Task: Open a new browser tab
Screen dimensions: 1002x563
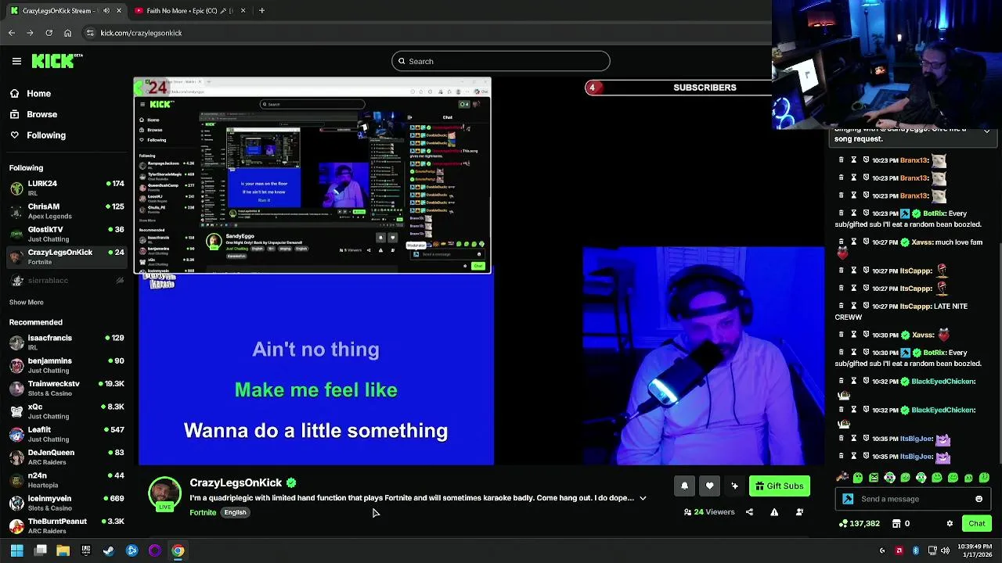Action: point(261,11)
